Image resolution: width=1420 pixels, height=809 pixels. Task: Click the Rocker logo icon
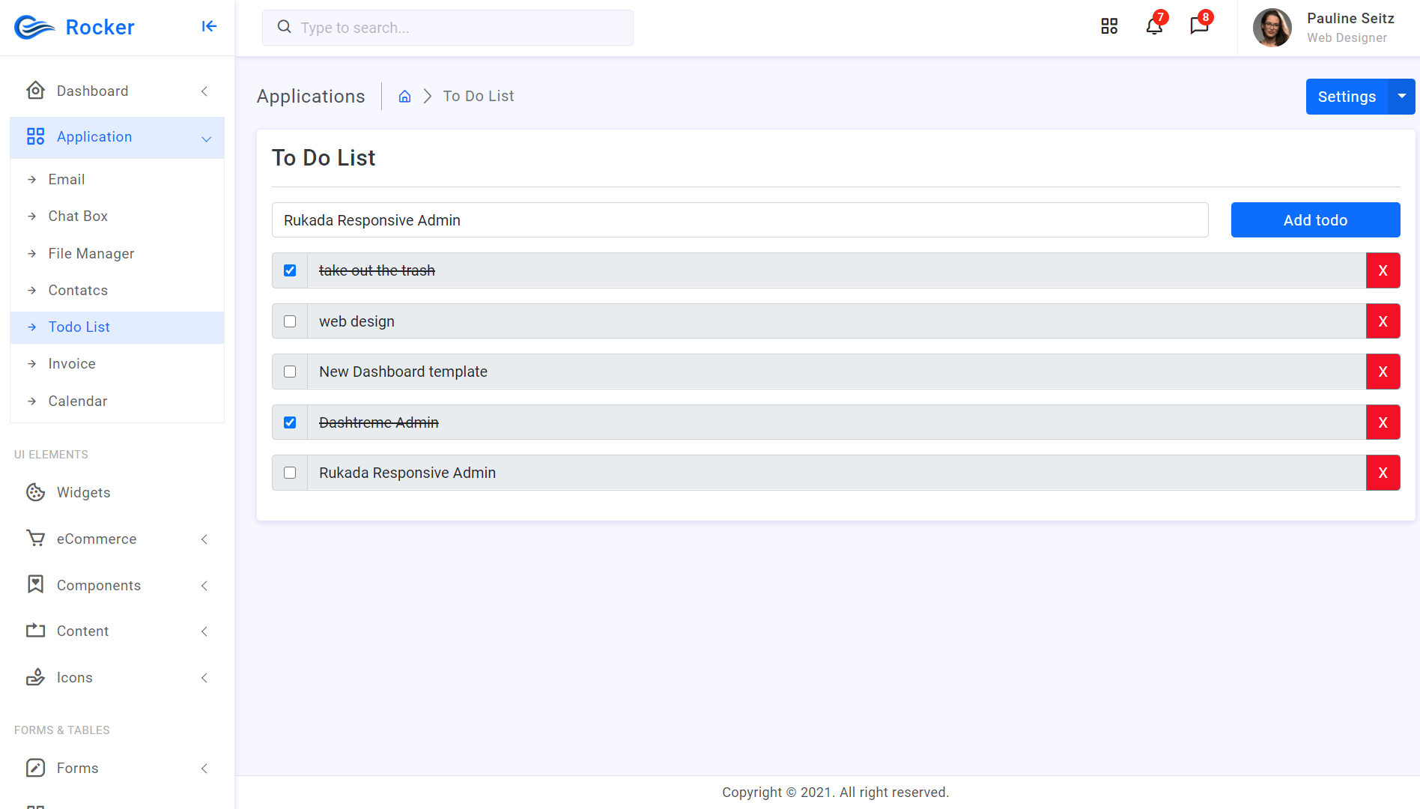33,27
